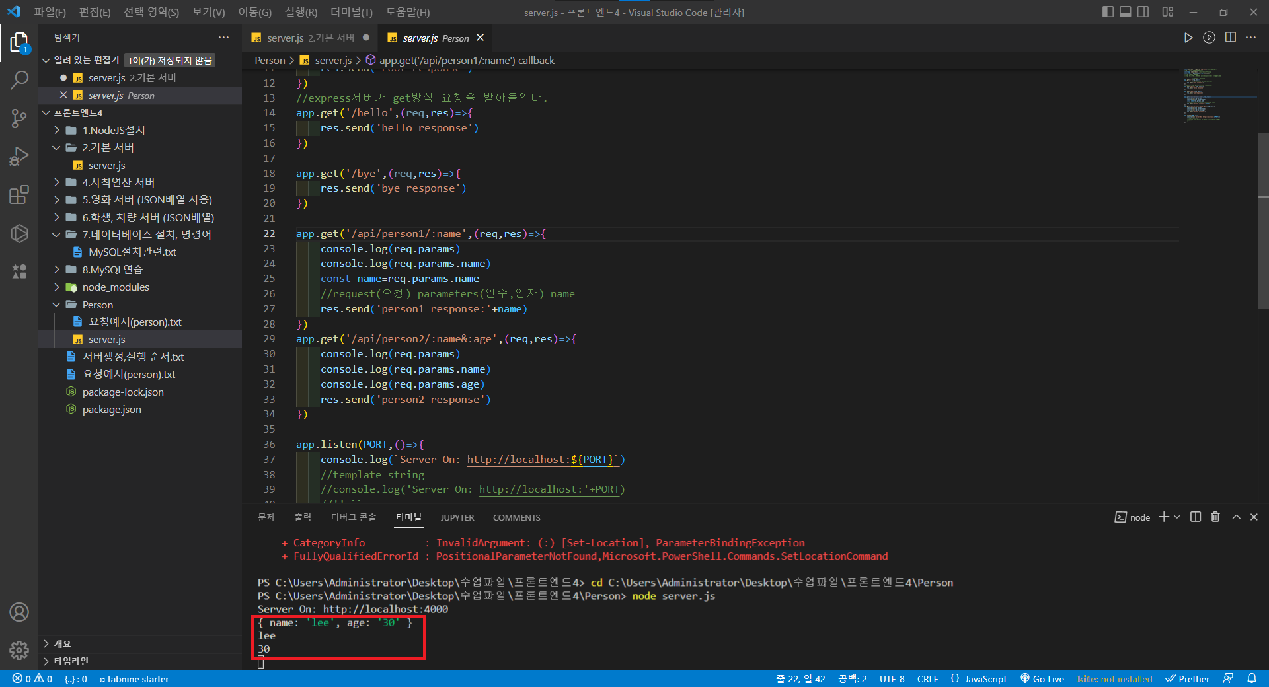Screen dimensions: 1269x687
Task: Click tabnine starter in status bar
Action: [x=134, y=678]
